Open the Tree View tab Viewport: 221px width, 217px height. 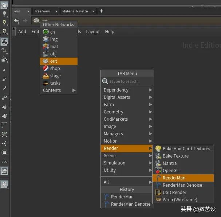[42, 11]
